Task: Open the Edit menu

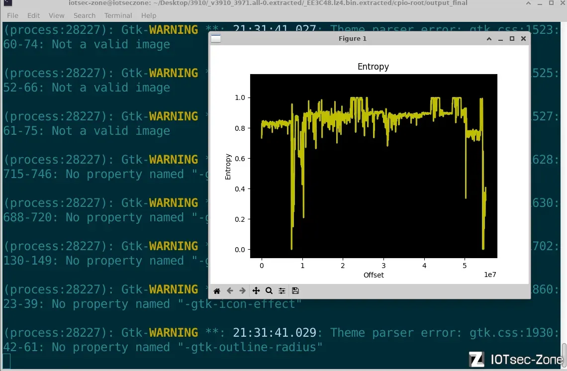Action: (x=34, y=16)
